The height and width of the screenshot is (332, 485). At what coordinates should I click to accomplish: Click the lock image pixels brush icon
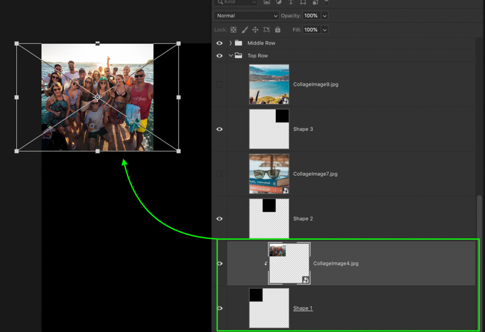tap(245, 30)
